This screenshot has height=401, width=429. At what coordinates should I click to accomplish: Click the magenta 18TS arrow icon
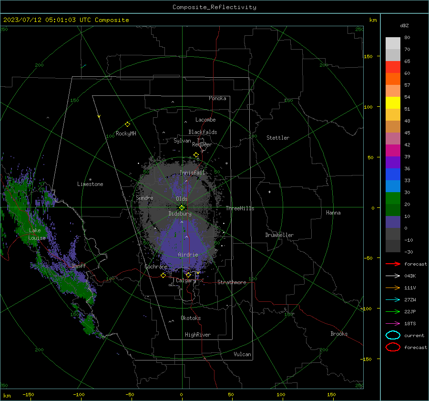coord(393,323)
